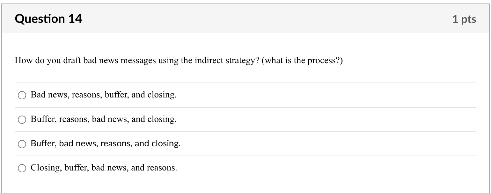Select the radio button for "Closing, buffer, bad news, and reasons."
Viewport: 491px width, 193px height.
(22, 167)
